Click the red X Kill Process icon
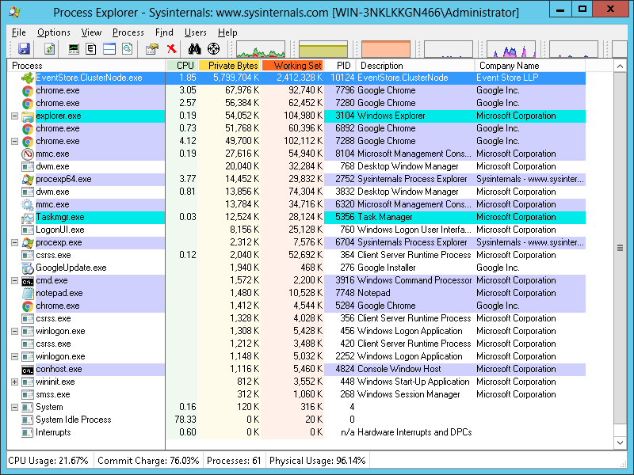 (172, 49)
